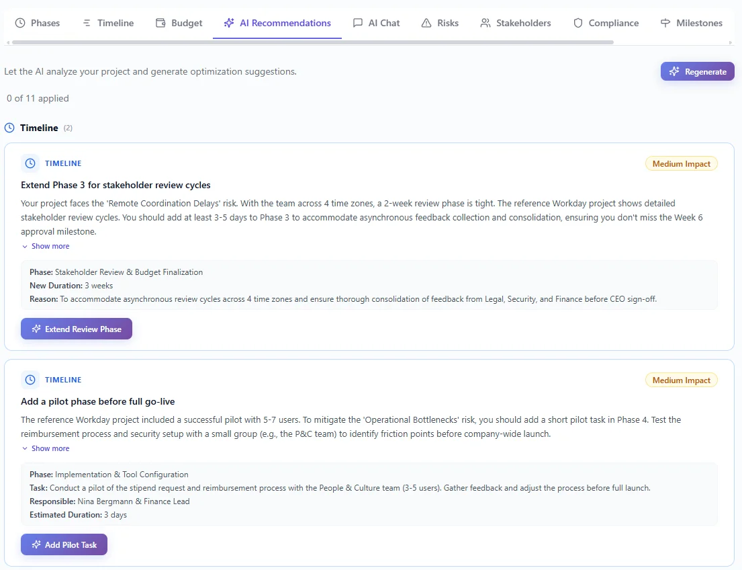Click the chat bubble icon on AI Chat tab

(358, 23)
